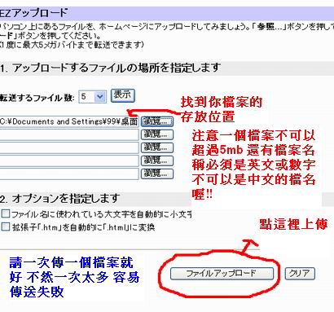Image resolution: width=334 pixels, height=312 pixels.
Task: Click the heading '2. オプションを指定します'
Action: tap(60, 199)
